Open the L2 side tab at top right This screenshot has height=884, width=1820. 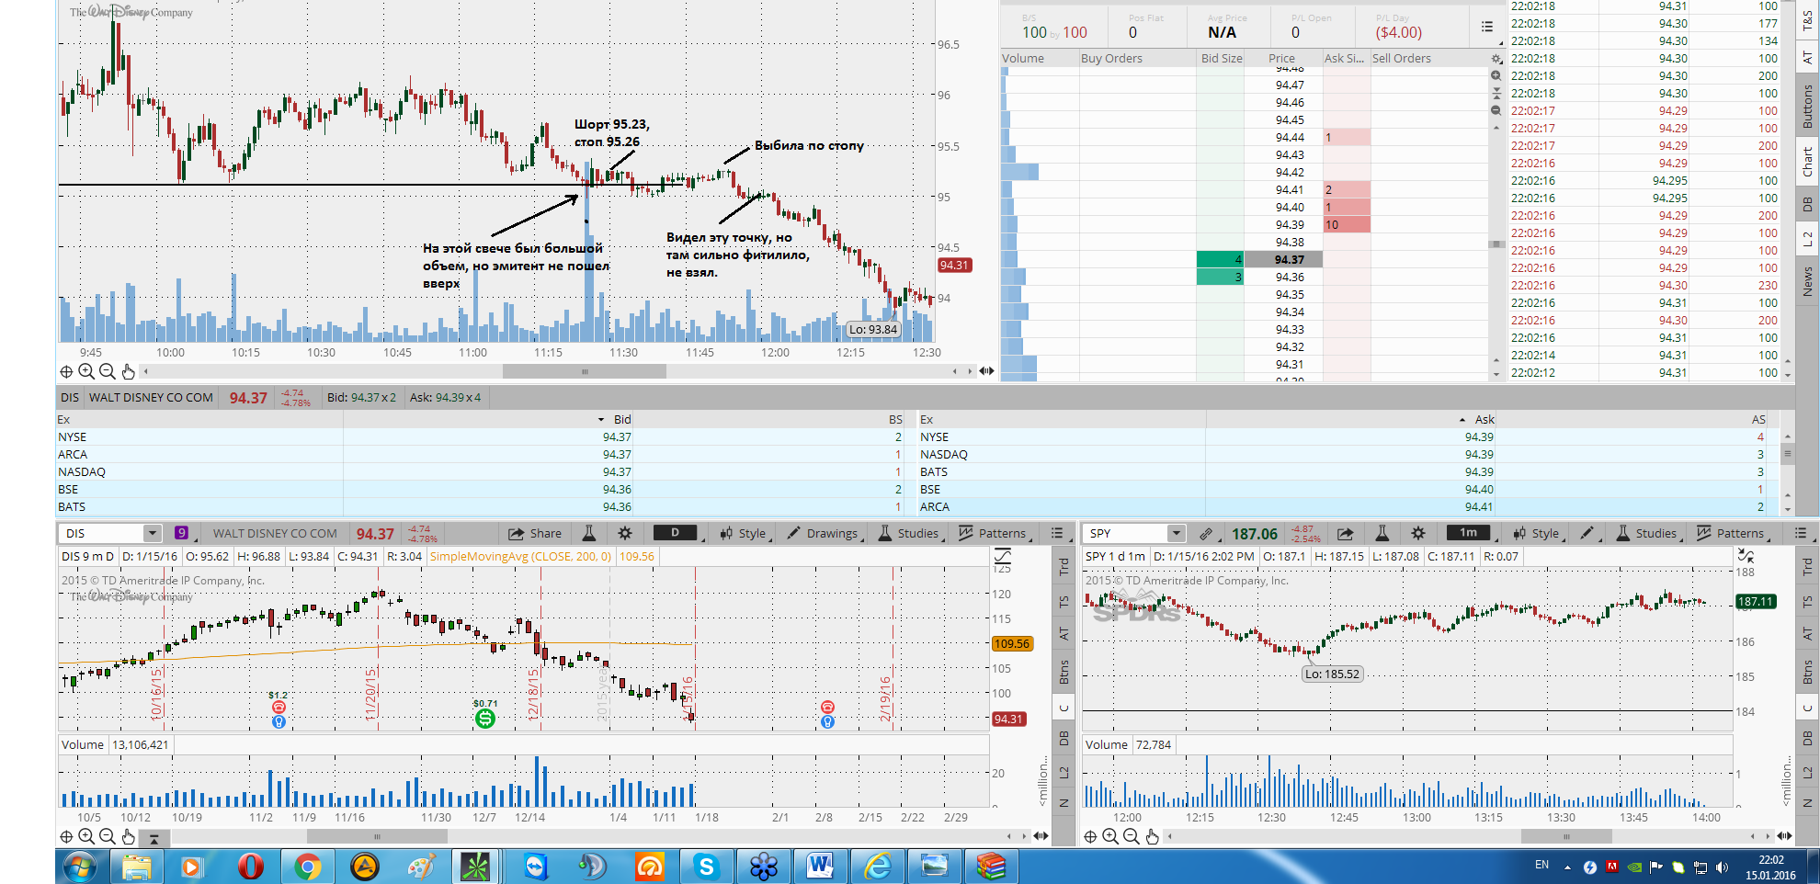pyautogui.click(x=1807, y=239)
